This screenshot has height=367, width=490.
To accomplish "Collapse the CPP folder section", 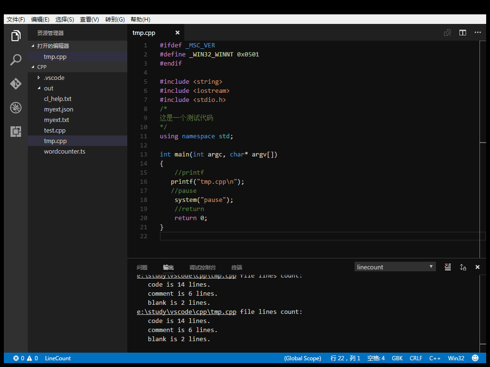I will (33, 67).
